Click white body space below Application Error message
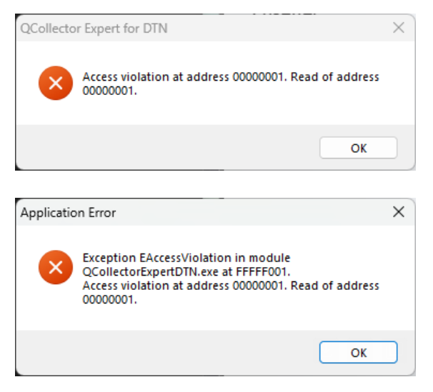 (x=215, y=318)
